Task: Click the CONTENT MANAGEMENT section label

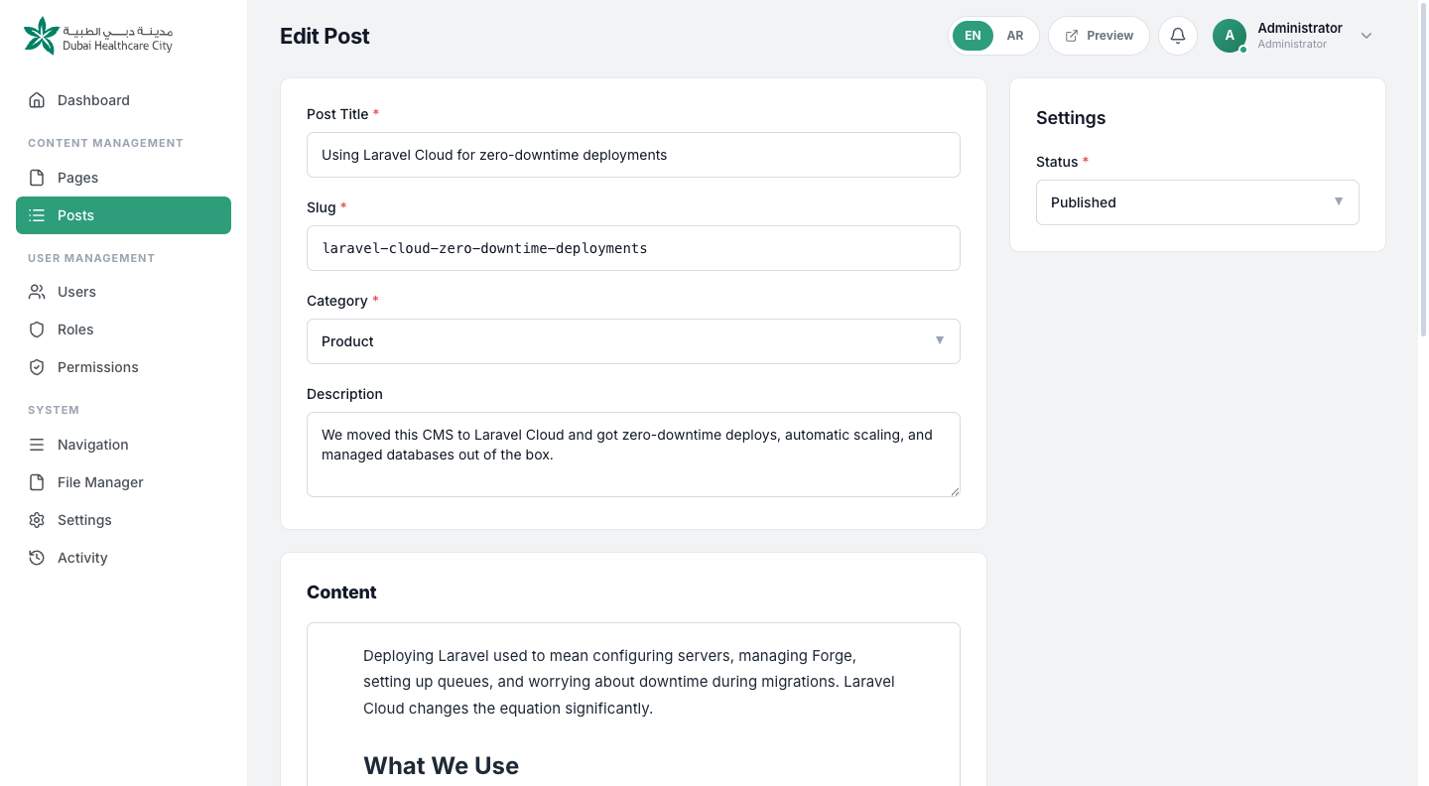Action: pos(105,143)
